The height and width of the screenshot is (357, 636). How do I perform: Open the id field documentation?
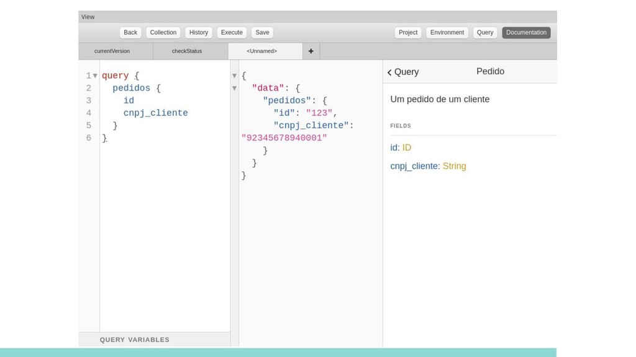[x=394, y=148]
